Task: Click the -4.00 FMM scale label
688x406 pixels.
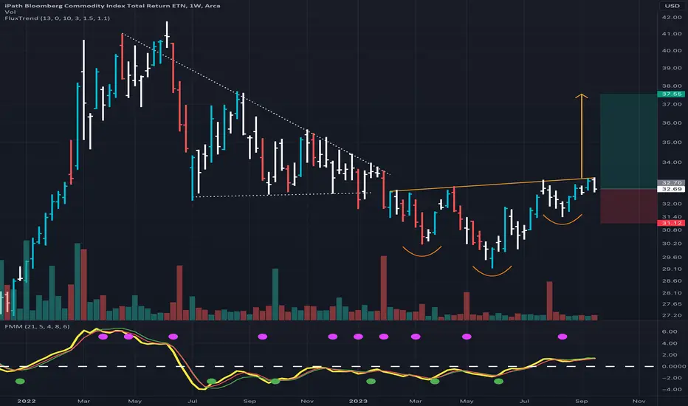Action: 672,389
